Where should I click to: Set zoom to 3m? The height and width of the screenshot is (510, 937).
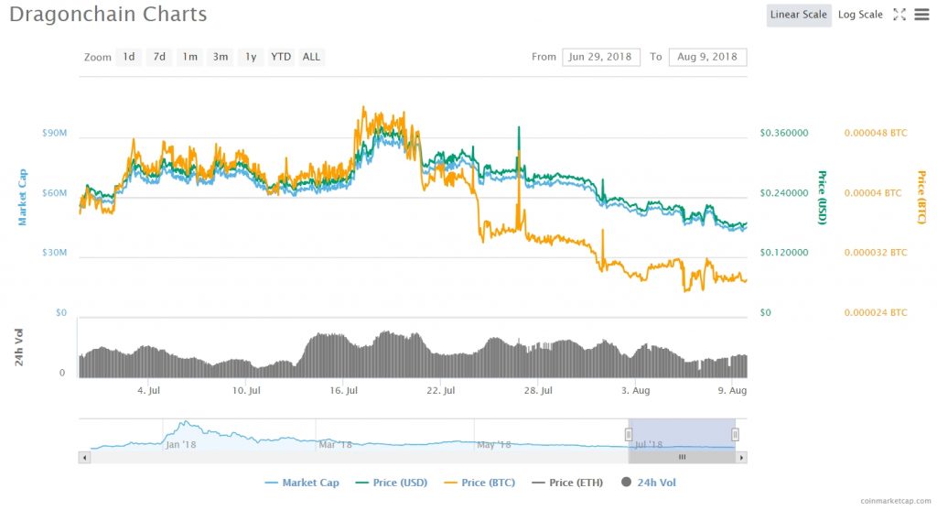click(x=221, y=57)
